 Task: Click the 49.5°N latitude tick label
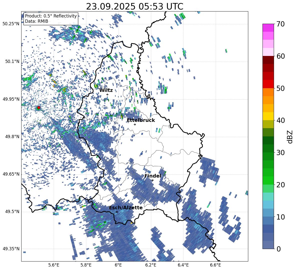(12, 212)
